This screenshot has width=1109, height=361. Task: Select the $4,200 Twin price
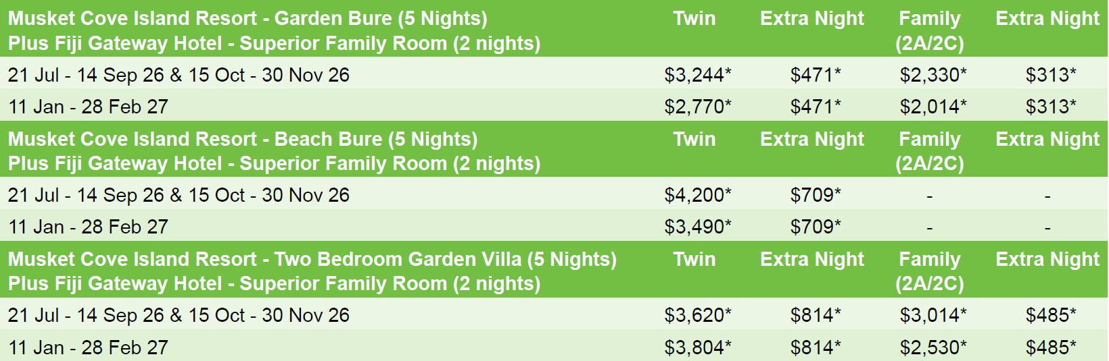click(697, 195)
